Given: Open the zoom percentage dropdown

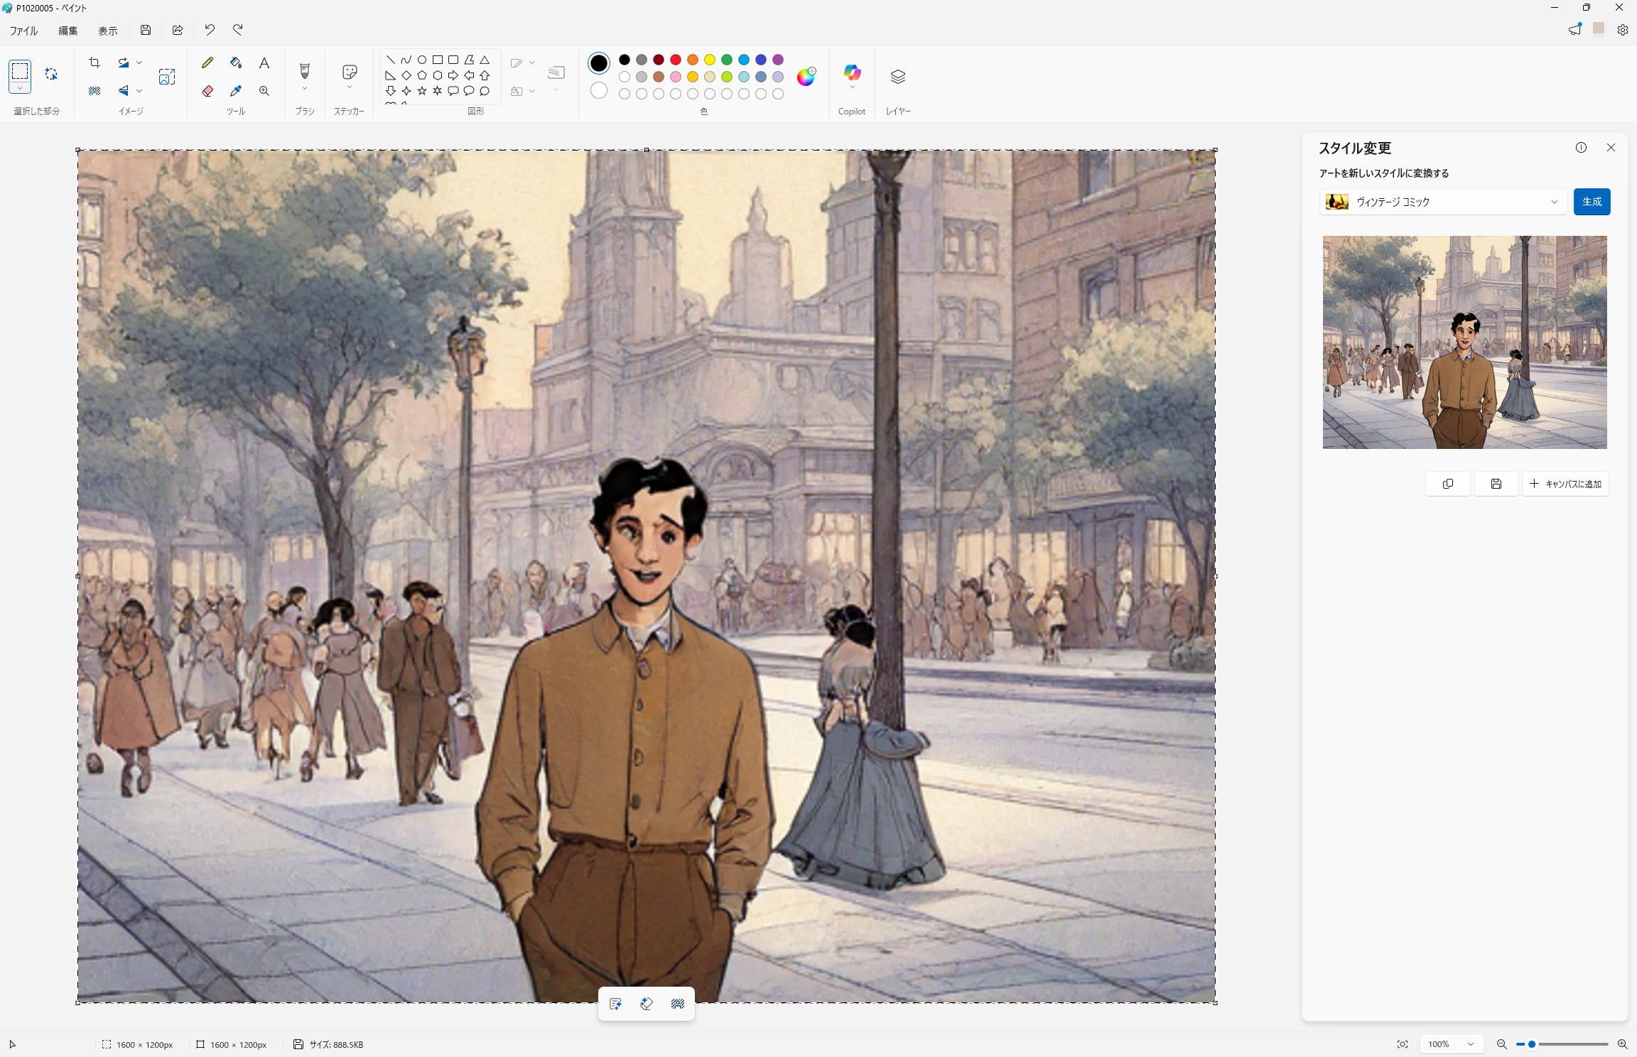Looking at the screenshot, I should [1471, 1044].
